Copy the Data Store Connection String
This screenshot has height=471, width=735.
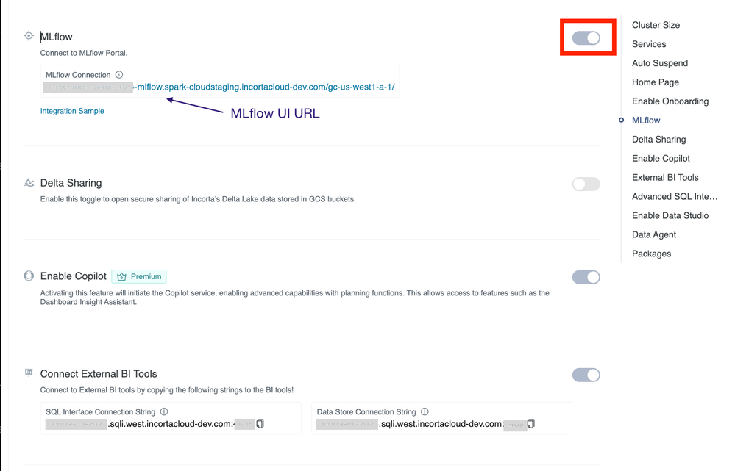(x=531, y=424)
